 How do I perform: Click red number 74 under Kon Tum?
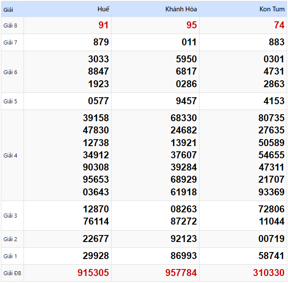279,25
